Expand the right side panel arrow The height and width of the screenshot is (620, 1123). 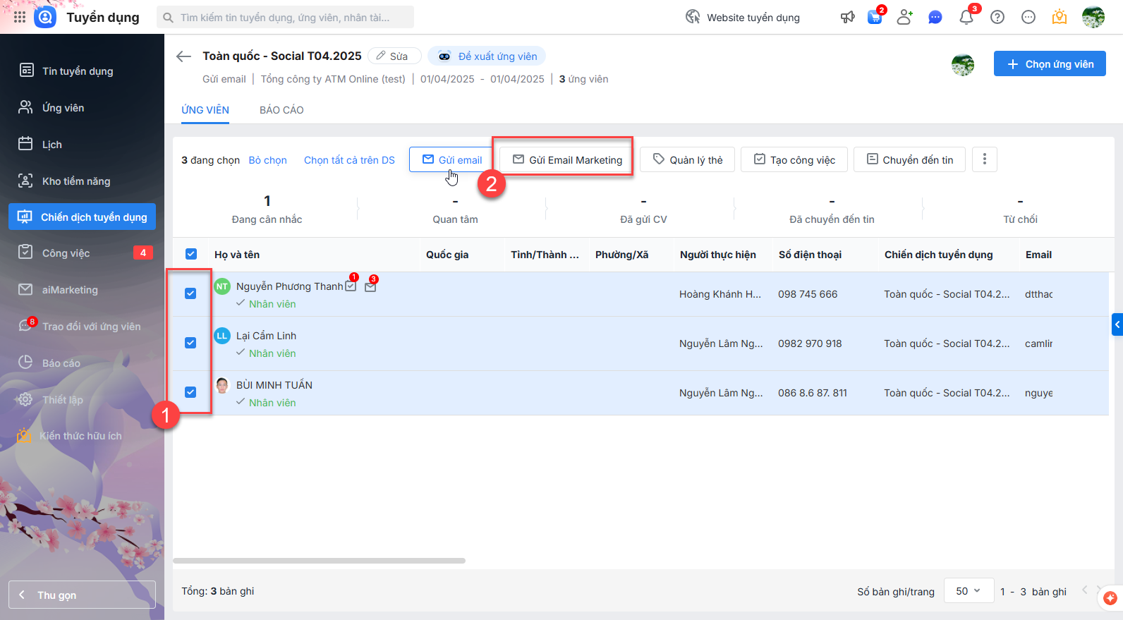coord(1117,324)
